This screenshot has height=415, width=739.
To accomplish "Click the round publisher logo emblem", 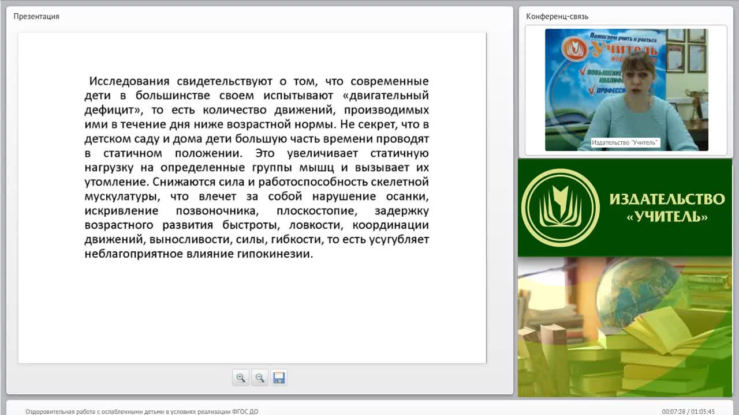I will 560,207.
